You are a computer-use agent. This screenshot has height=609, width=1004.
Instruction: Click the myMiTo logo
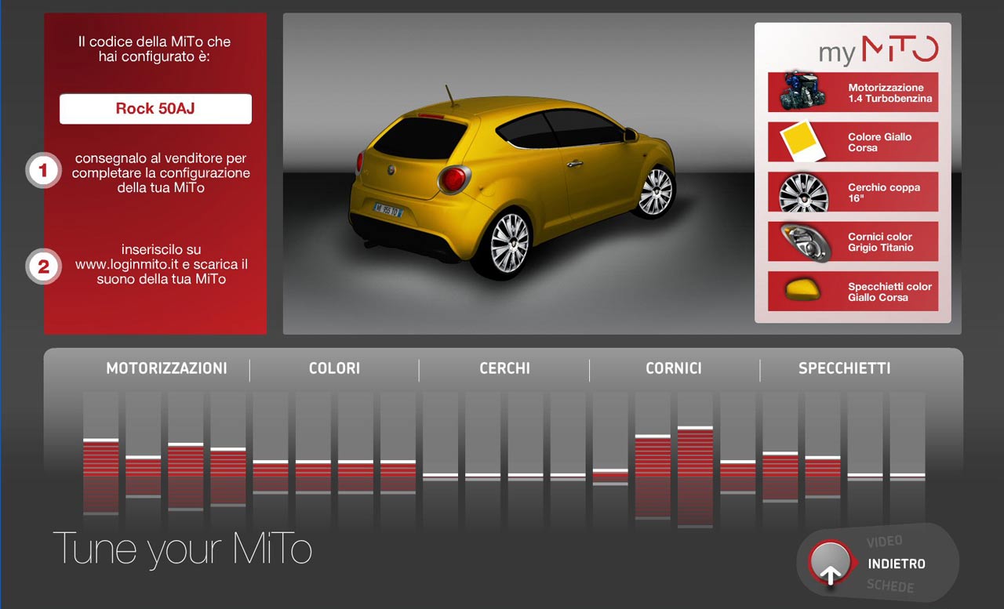[x=878, y=50]
